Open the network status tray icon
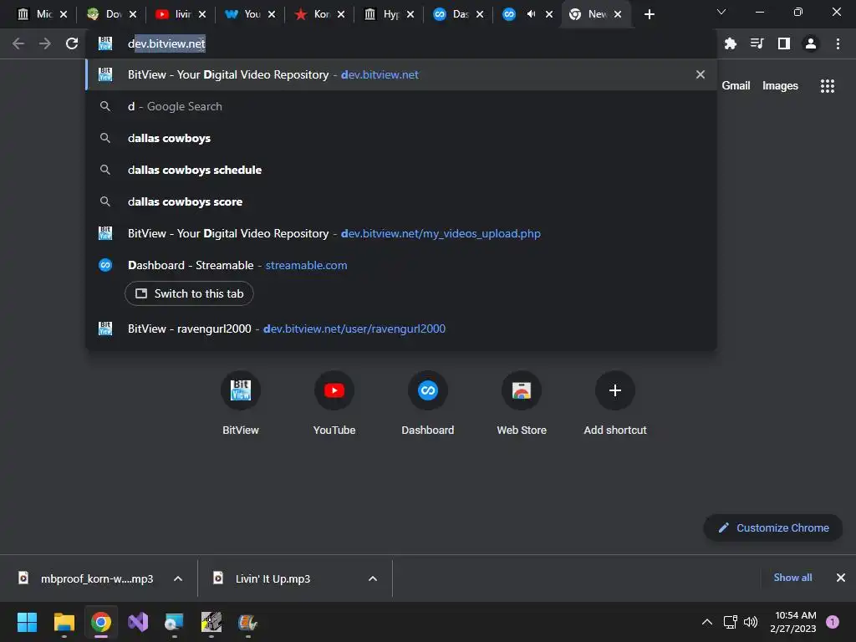 click(730, 622)
